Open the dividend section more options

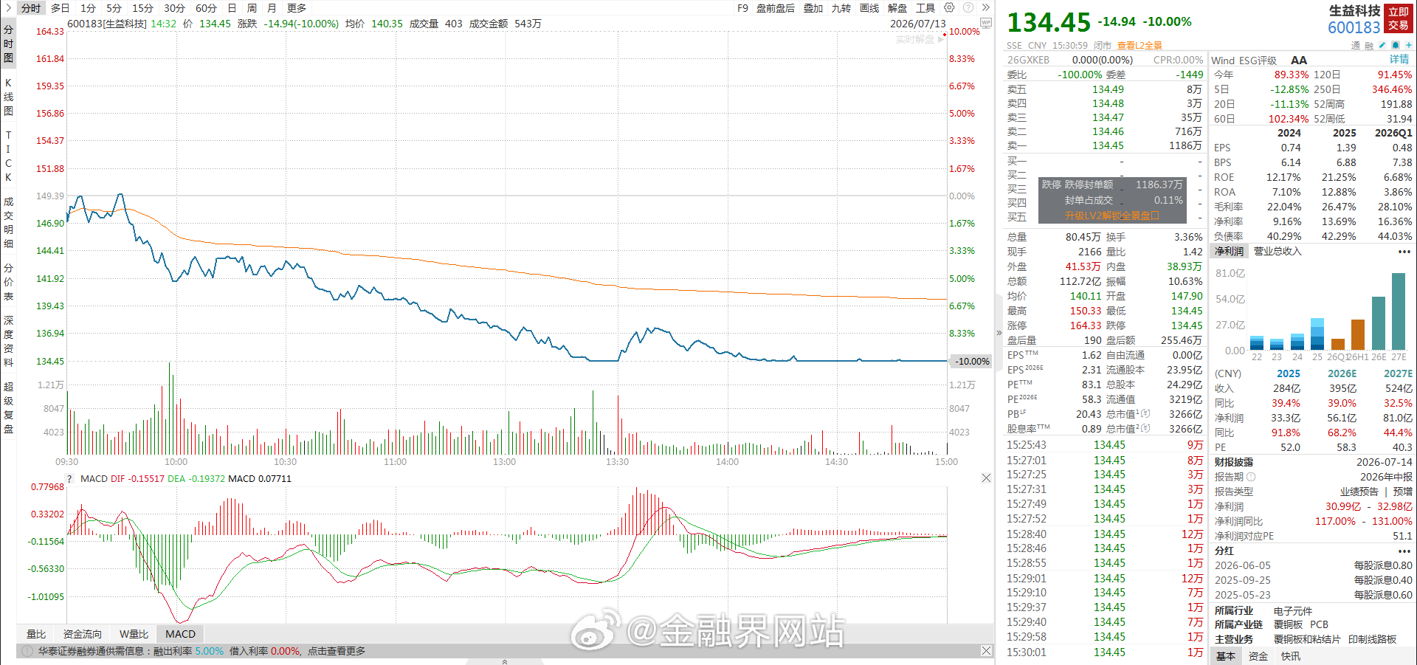click(x=1404, y=551)
